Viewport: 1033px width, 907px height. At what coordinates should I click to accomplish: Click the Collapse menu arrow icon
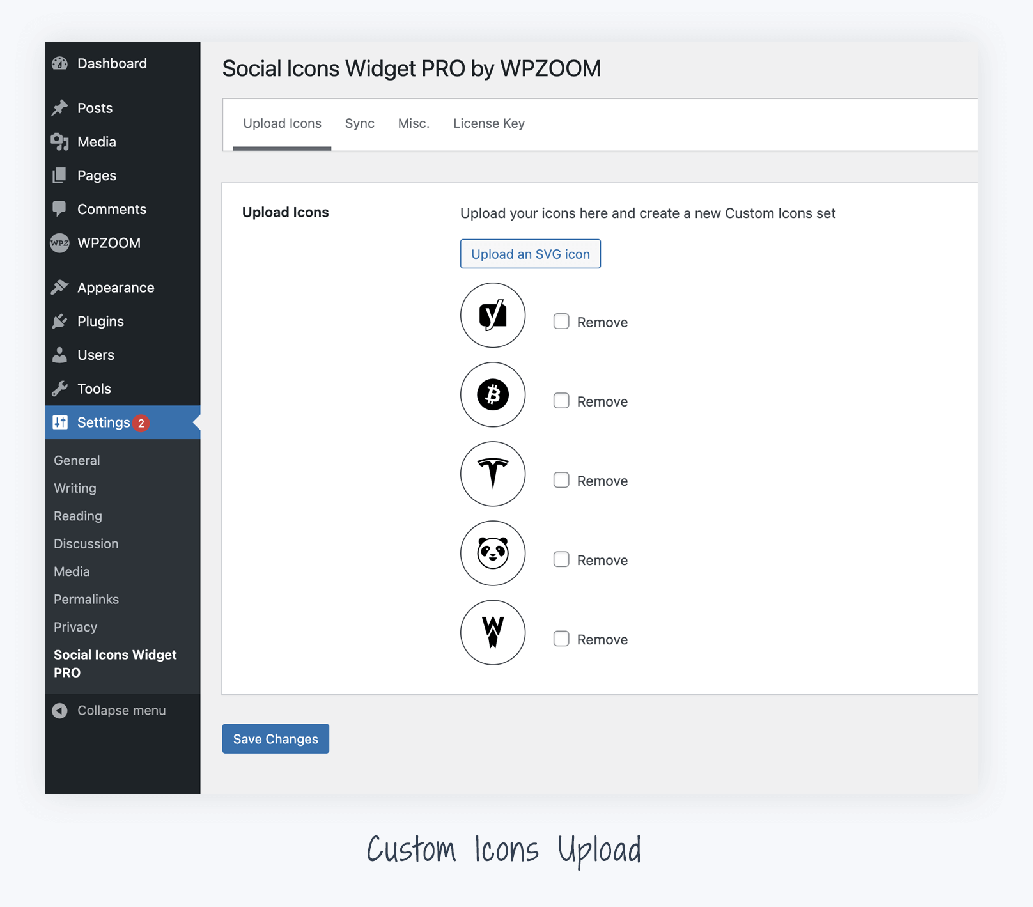coord(60,711)
